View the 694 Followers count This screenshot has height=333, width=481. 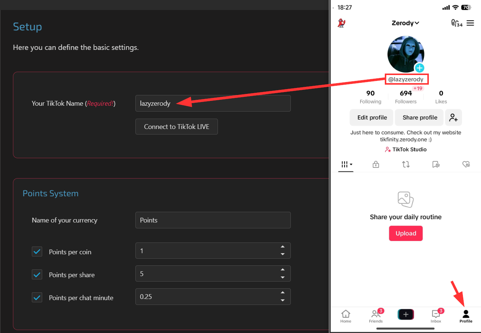[406, 97]
